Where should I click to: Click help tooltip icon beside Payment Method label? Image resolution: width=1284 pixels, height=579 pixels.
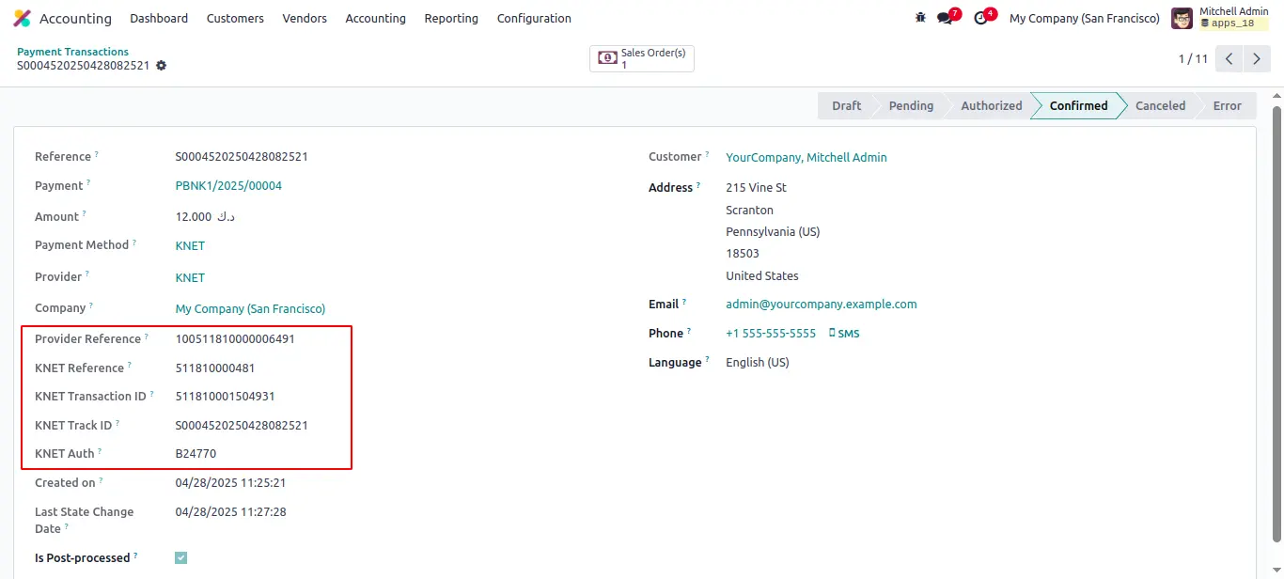(x=134, y=242)
